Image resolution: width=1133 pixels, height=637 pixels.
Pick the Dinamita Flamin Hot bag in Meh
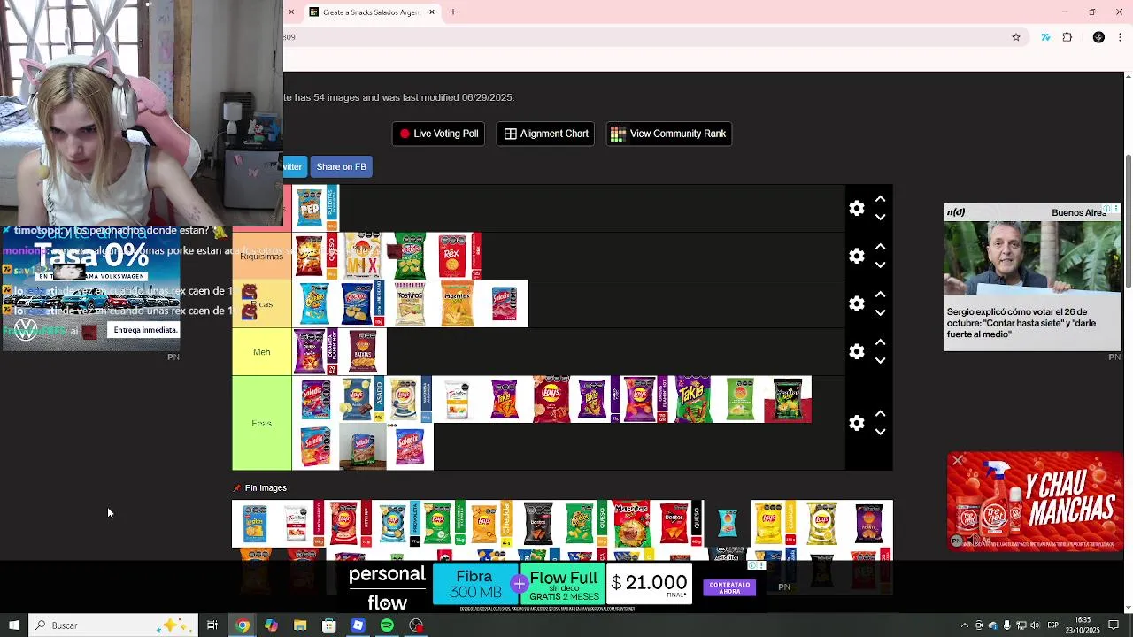click(x=315, y=351)
